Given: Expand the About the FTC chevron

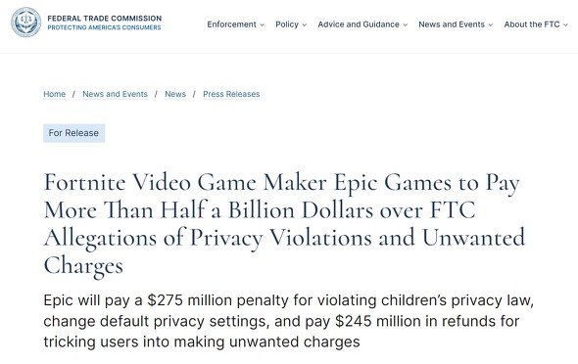Looking at the screenshot, I should 565,25.
